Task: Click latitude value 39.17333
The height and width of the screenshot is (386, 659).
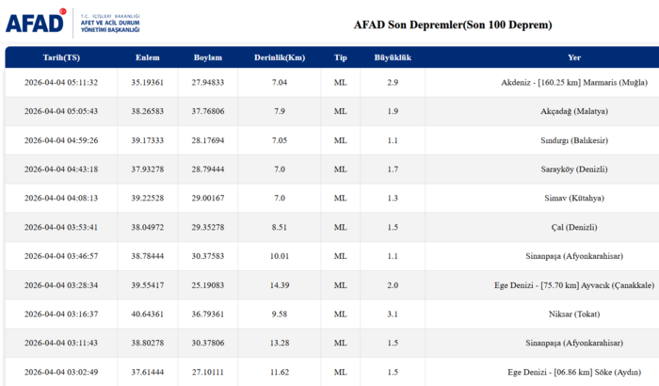Action: point(148,140)
